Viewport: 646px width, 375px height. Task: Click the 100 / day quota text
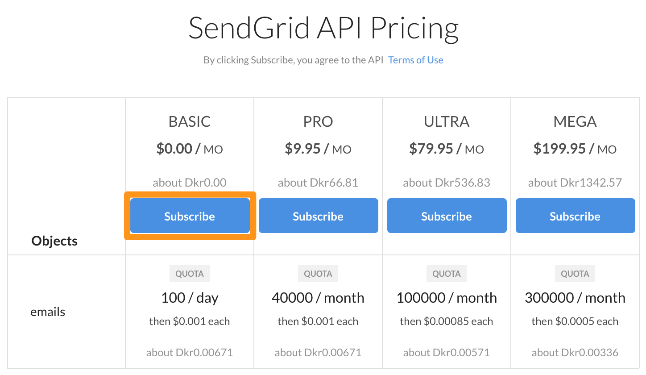[x=190, y=298]
